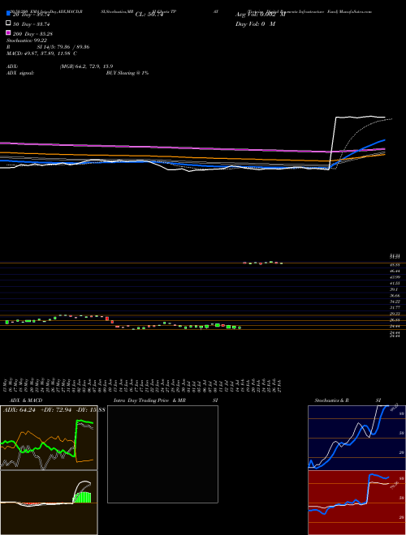Select the MACD values line

[x=41, y=53]
